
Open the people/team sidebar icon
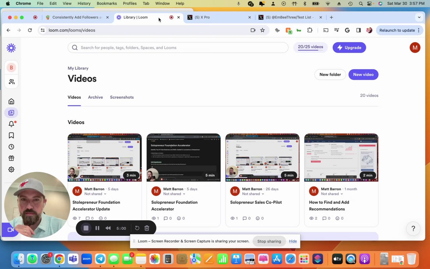point(11,82)
